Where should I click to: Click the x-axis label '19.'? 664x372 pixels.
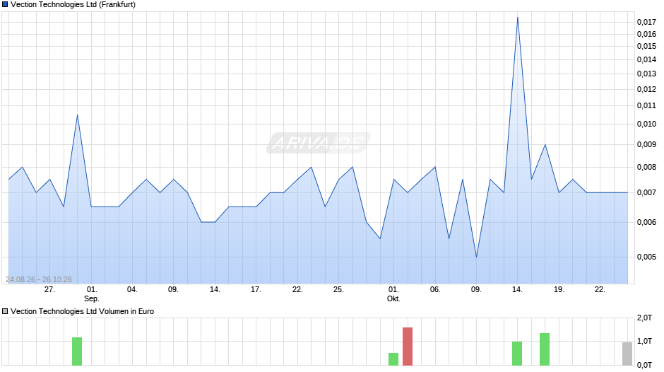(x=559, y=289)
